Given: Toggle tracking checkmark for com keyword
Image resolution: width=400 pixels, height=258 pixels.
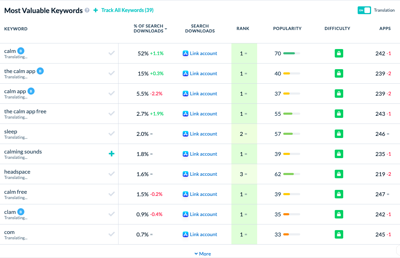Looking at the screenshot, I should coord(111,234).
